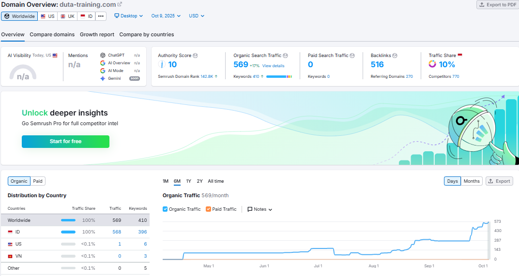519x276 pixels.
Task: Uncheck the Organic Traffic checkbox
Action: [x=165, y=209]
